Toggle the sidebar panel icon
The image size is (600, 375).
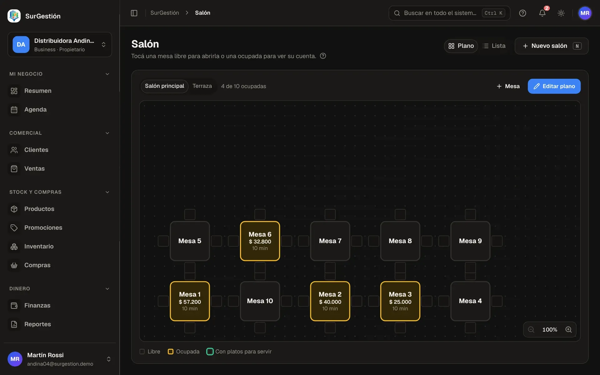click(134, 13)
